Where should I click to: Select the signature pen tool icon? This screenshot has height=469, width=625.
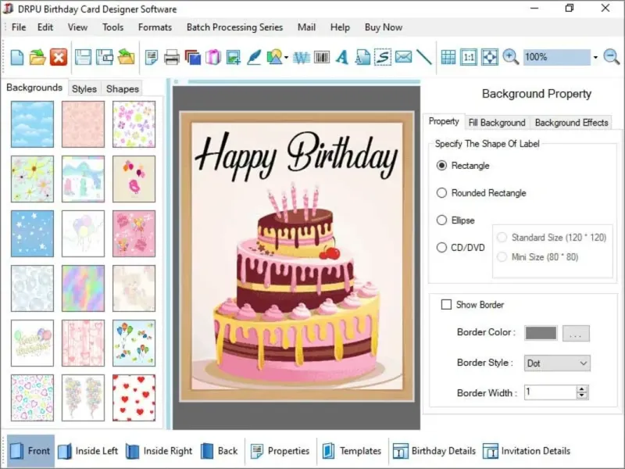(254, 57)
